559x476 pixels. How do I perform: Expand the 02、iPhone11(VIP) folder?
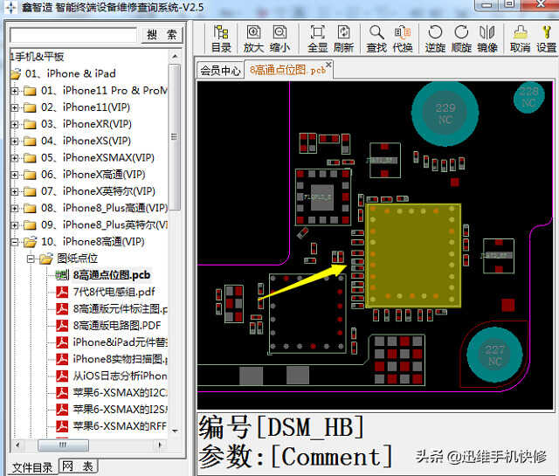click(15, 107)
